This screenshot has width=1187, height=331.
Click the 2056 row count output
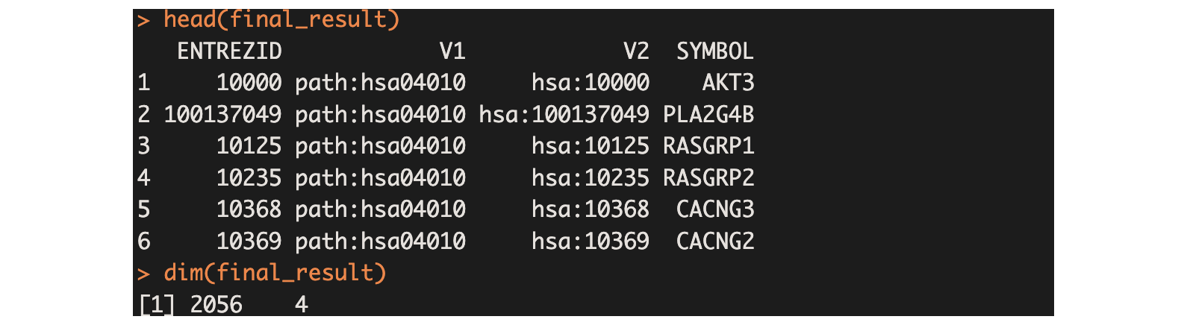[216, 304]
